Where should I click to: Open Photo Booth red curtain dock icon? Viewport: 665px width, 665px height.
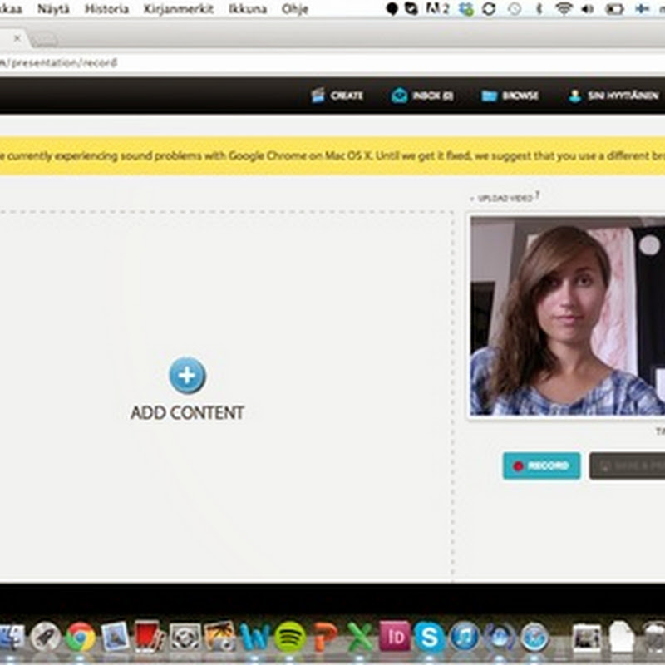pos(148,636)
